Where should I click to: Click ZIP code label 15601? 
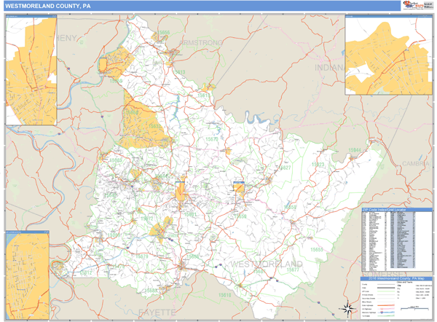190,214
